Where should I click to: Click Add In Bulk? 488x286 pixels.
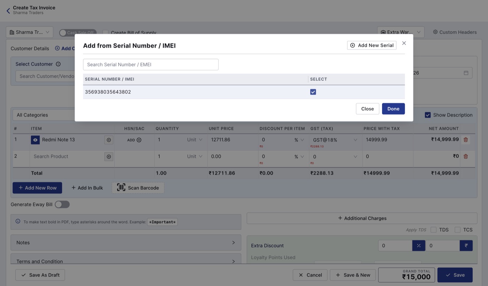tap(87, 188)
